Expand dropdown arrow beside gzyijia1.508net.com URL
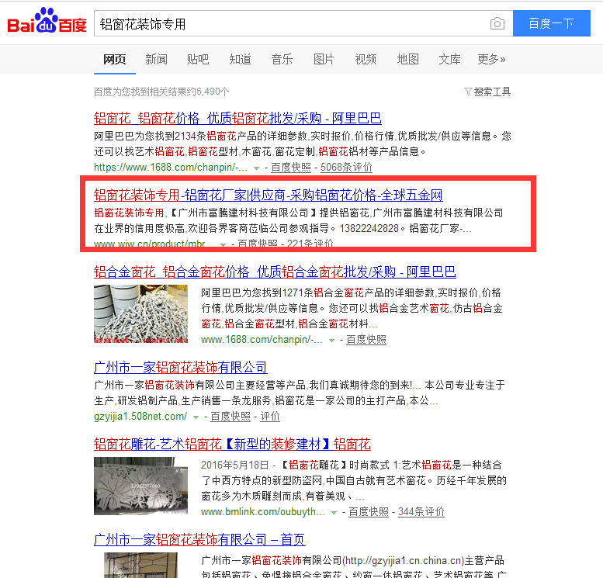 (x=196, y=417)
